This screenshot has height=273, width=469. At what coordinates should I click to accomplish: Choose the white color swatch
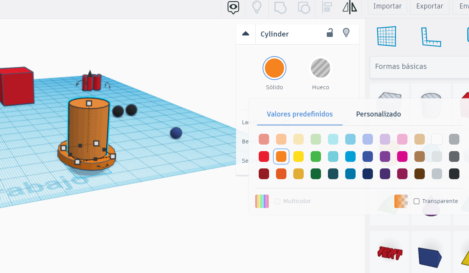(437, 139)
